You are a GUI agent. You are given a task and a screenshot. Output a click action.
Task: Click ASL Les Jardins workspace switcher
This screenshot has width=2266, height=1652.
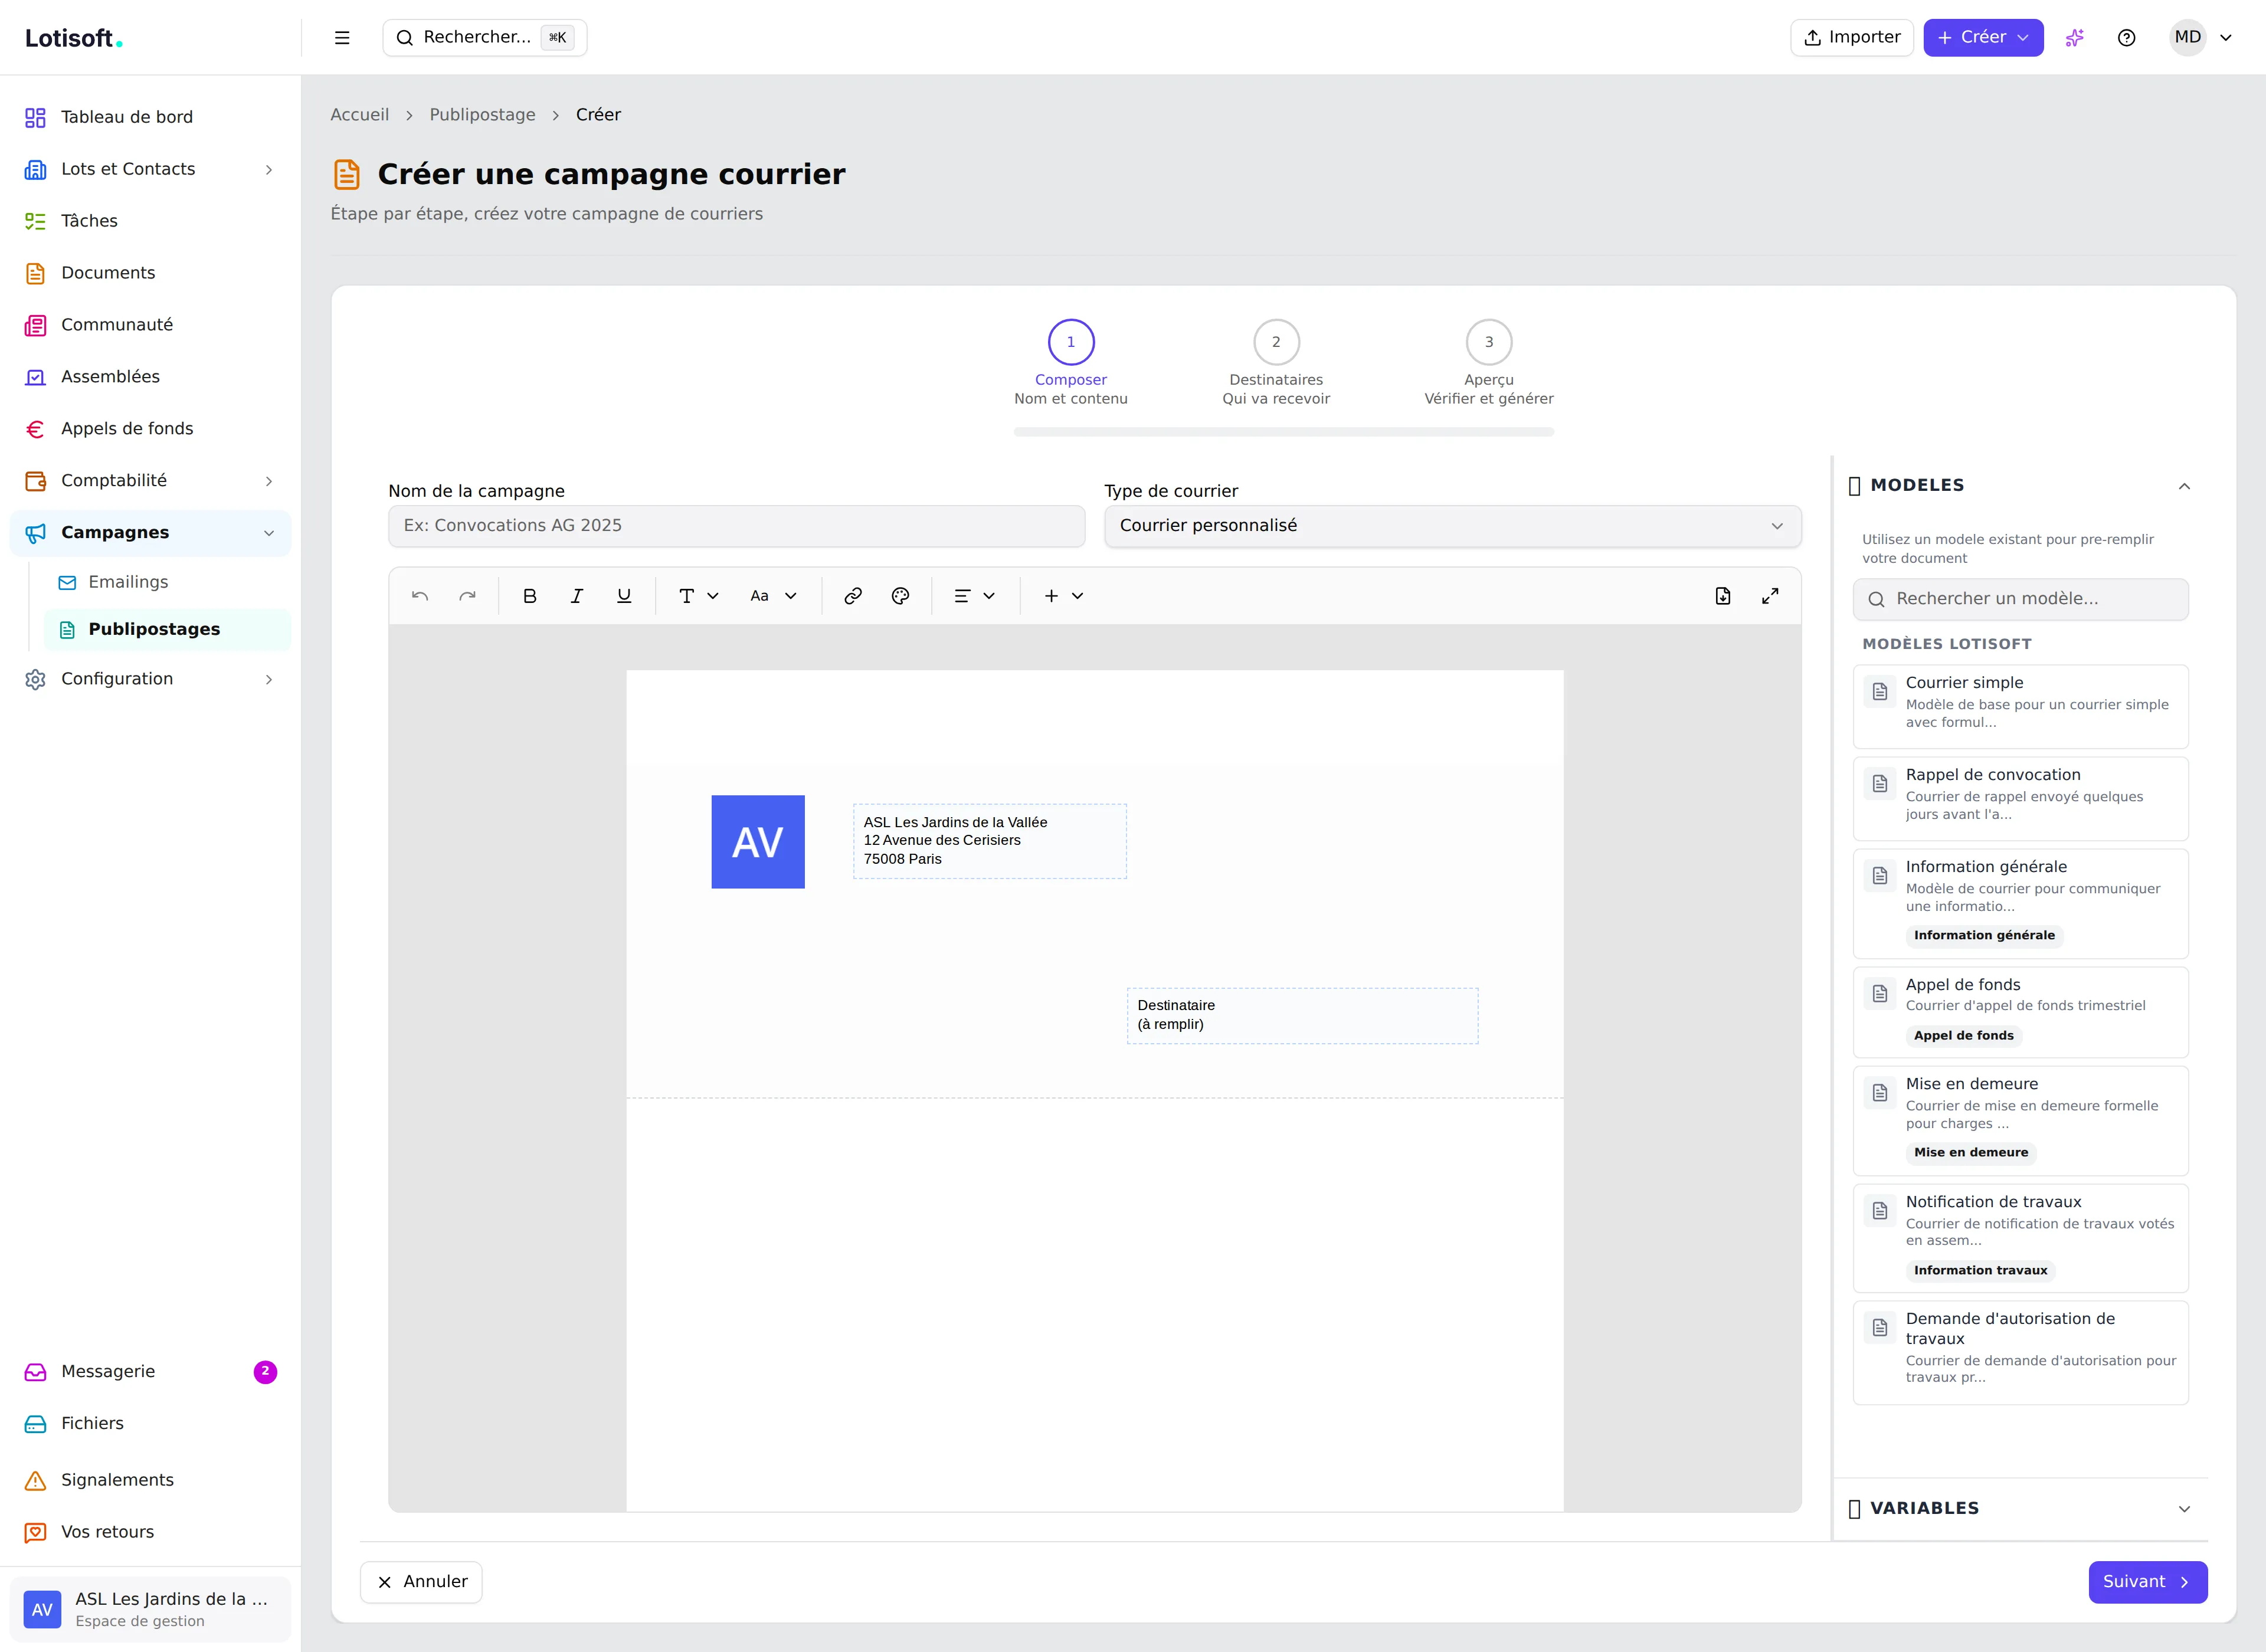150,1609
